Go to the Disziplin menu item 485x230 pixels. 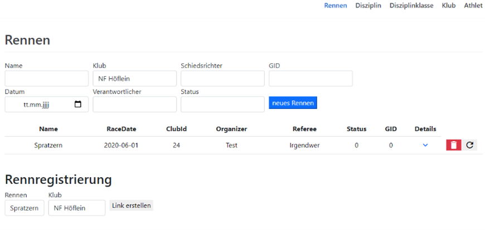368,6
